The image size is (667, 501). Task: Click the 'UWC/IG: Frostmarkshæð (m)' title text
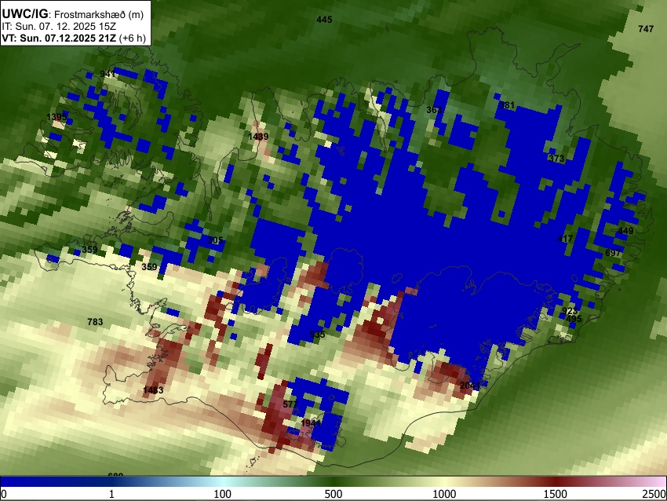tap(73, 14)
